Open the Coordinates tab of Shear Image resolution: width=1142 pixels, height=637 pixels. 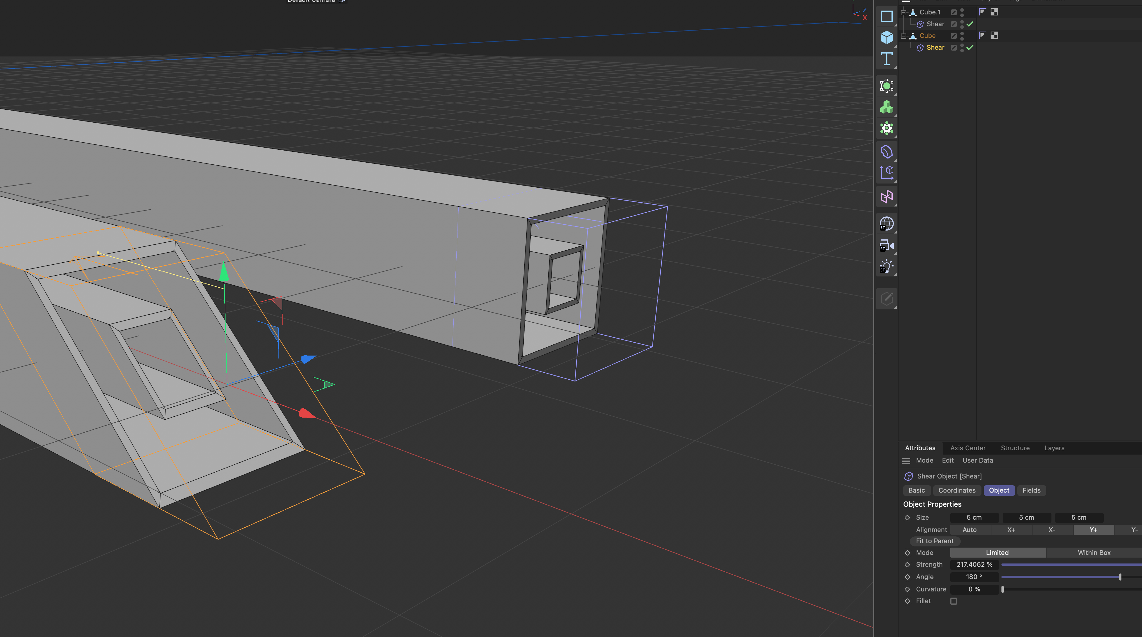point(957,490)
